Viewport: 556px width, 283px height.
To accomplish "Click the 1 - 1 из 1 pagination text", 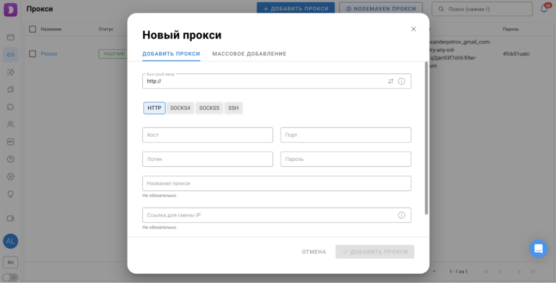I will click(458, 272).
